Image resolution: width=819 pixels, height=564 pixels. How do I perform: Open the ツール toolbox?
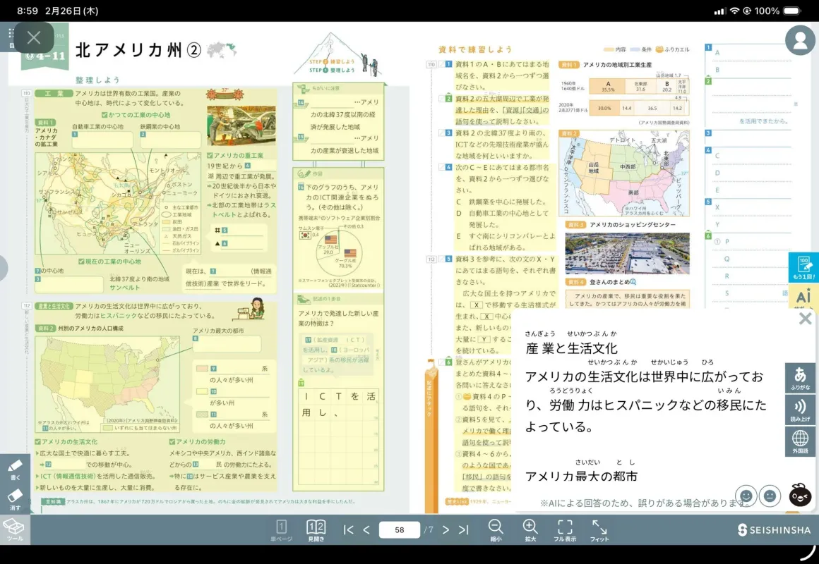click(x=14, y=530)
